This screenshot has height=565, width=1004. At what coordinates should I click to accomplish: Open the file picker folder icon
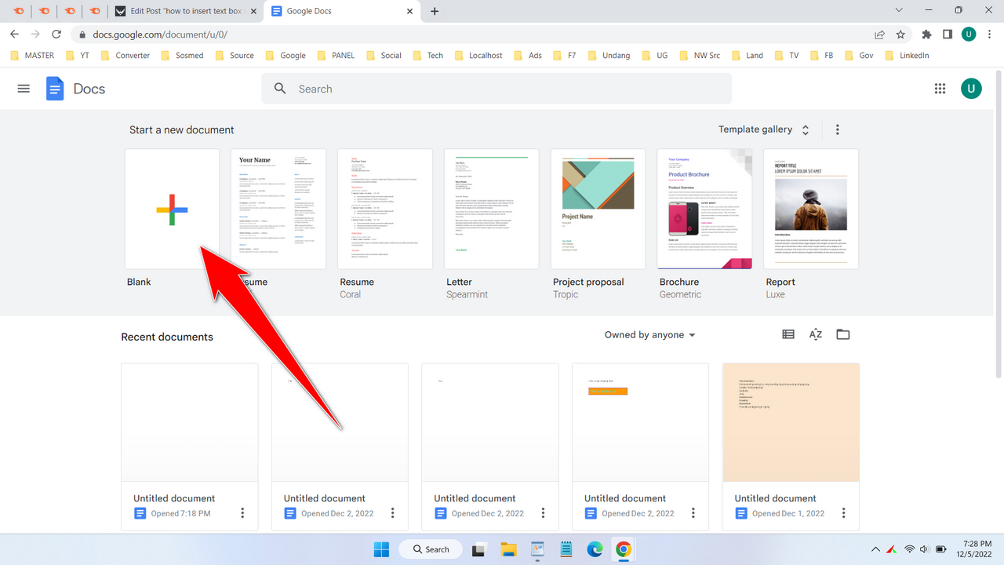pyautogui.click(x=842, y=334)
